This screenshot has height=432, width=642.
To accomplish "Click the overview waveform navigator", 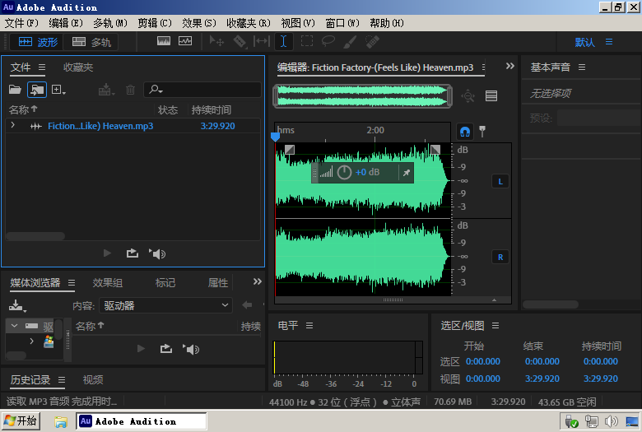I will tap(363, 96).
